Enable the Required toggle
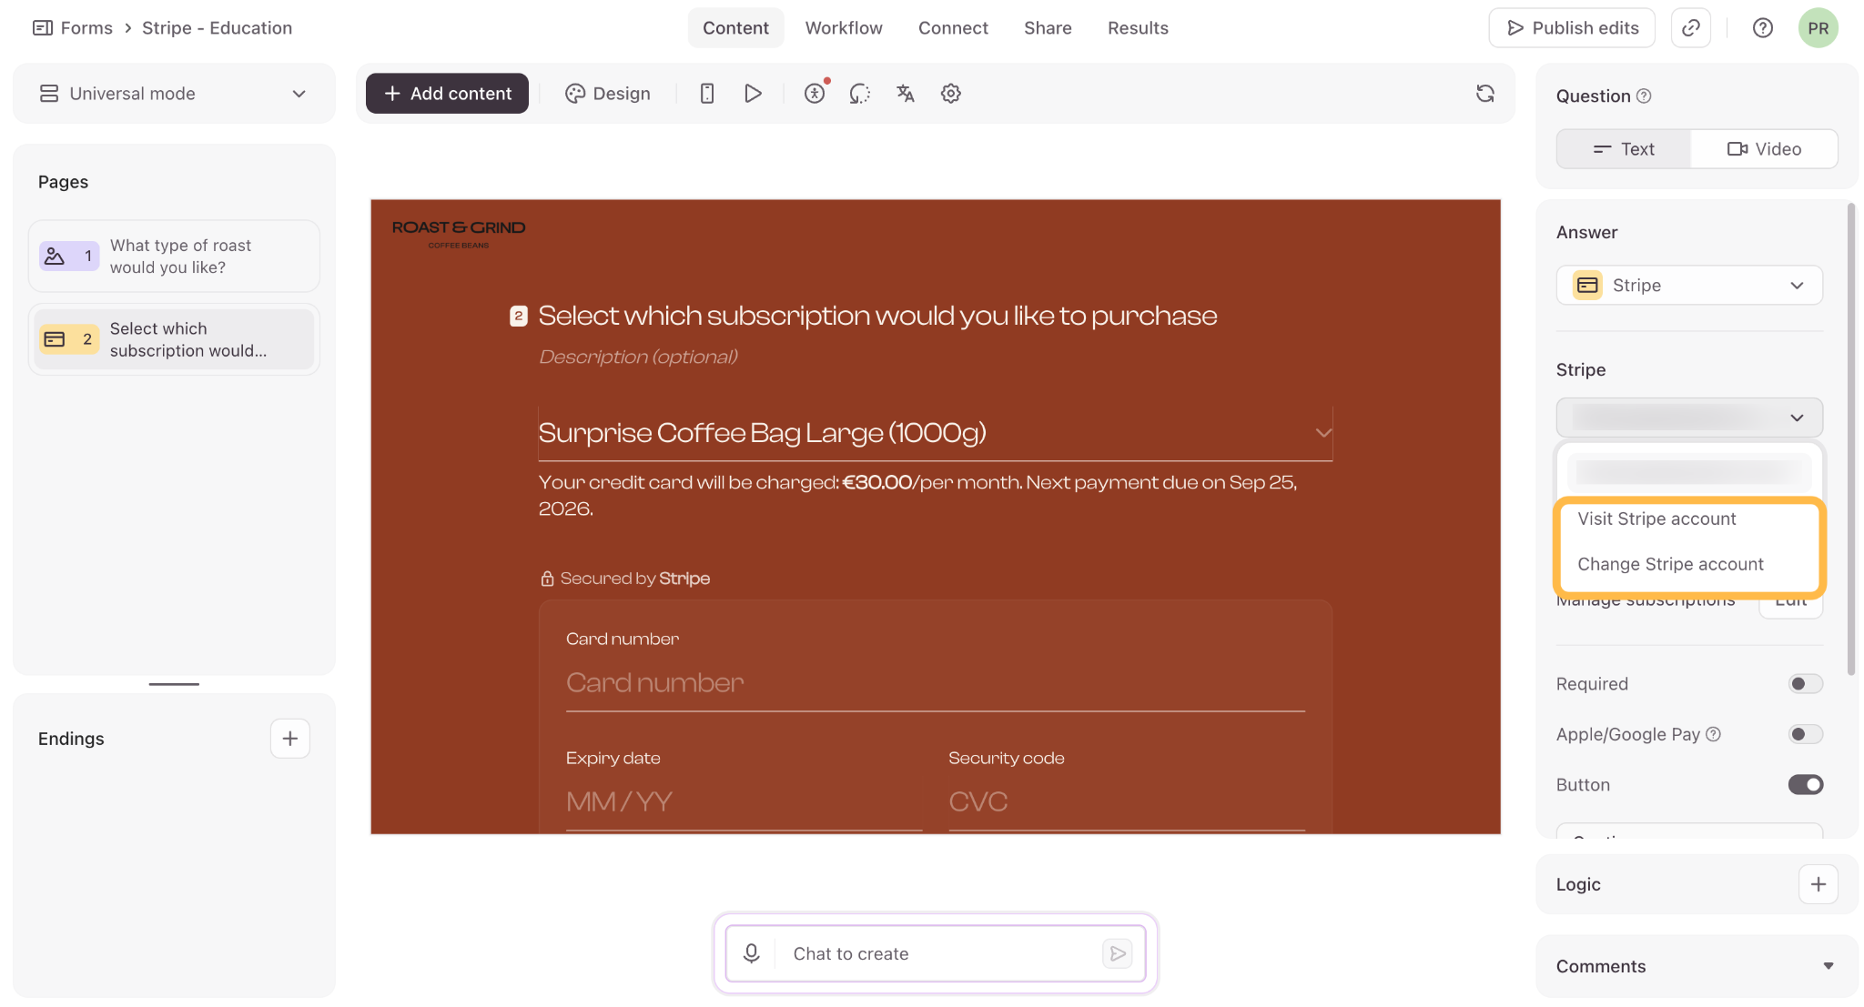 (x=1806, y=684)
